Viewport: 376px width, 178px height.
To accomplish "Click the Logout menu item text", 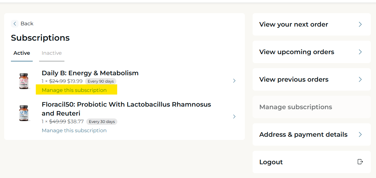I will coord(271,162).
